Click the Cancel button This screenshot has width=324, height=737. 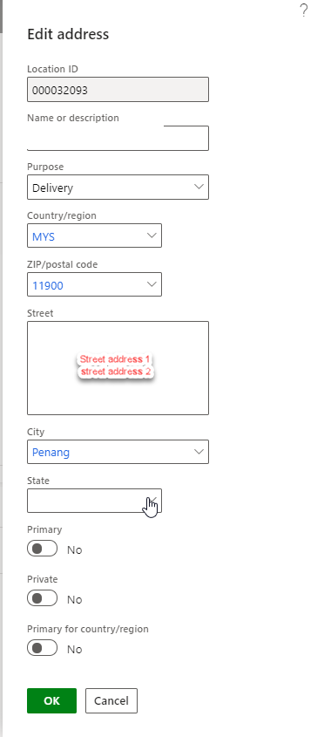pyautogui.click(x=111, y=701)
